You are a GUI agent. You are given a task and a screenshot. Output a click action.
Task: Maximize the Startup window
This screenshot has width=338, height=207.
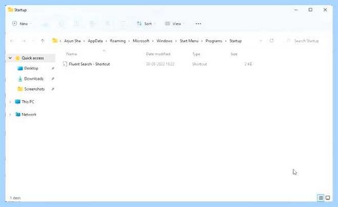310,10
